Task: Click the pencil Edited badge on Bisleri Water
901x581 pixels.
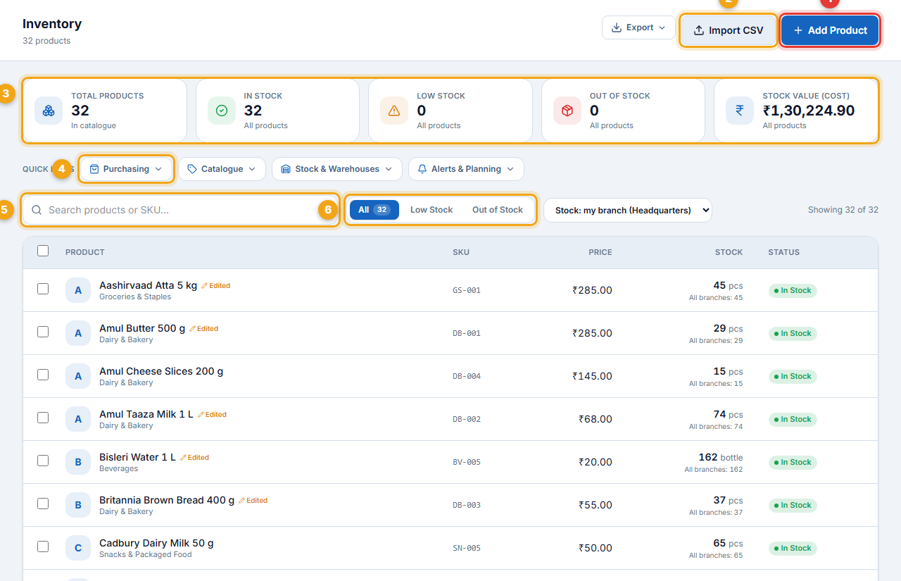Action: pos(195,458)
